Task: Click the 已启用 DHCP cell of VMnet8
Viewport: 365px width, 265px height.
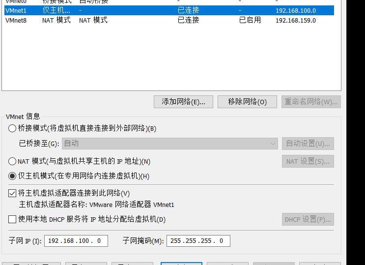Action: [250, 20]
